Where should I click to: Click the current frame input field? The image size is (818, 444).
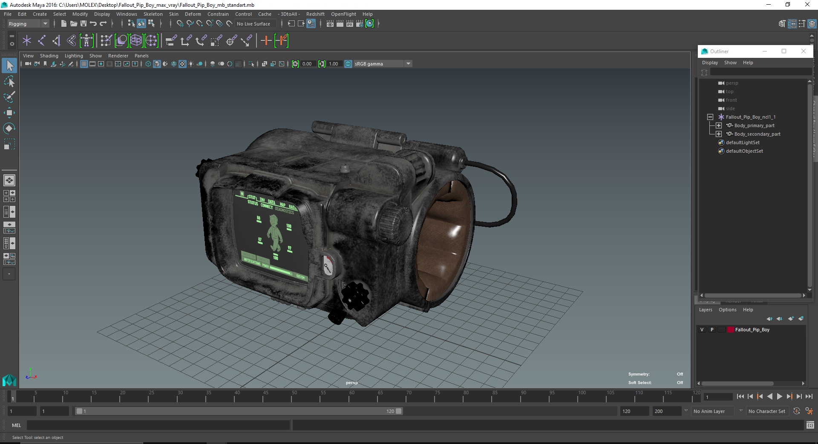click(718, 397)
